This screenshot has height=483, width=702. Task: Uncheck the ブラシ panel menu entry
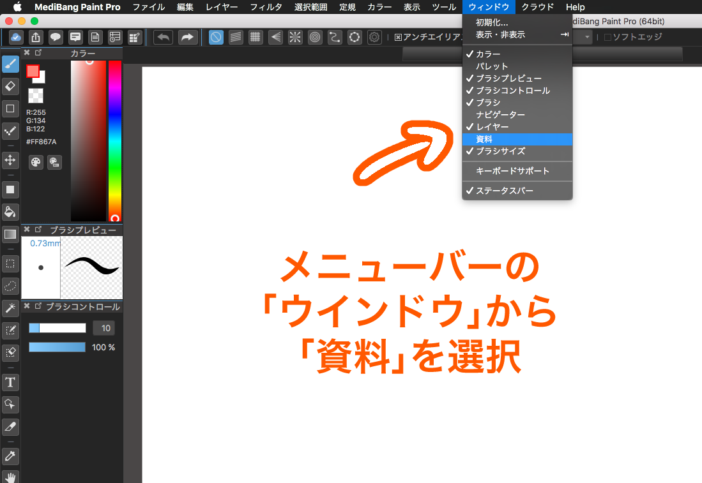pos(517,103)
